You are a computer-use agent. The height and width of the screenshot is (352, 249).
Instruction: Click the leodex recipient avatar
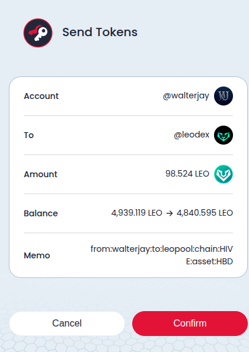[224, 135]
